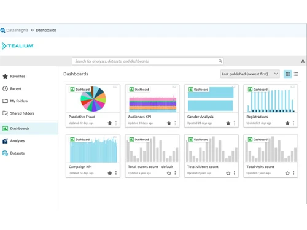Open Audiences KPI more options menu
This screenshot has width=307, height=230.
coord(175,123)
